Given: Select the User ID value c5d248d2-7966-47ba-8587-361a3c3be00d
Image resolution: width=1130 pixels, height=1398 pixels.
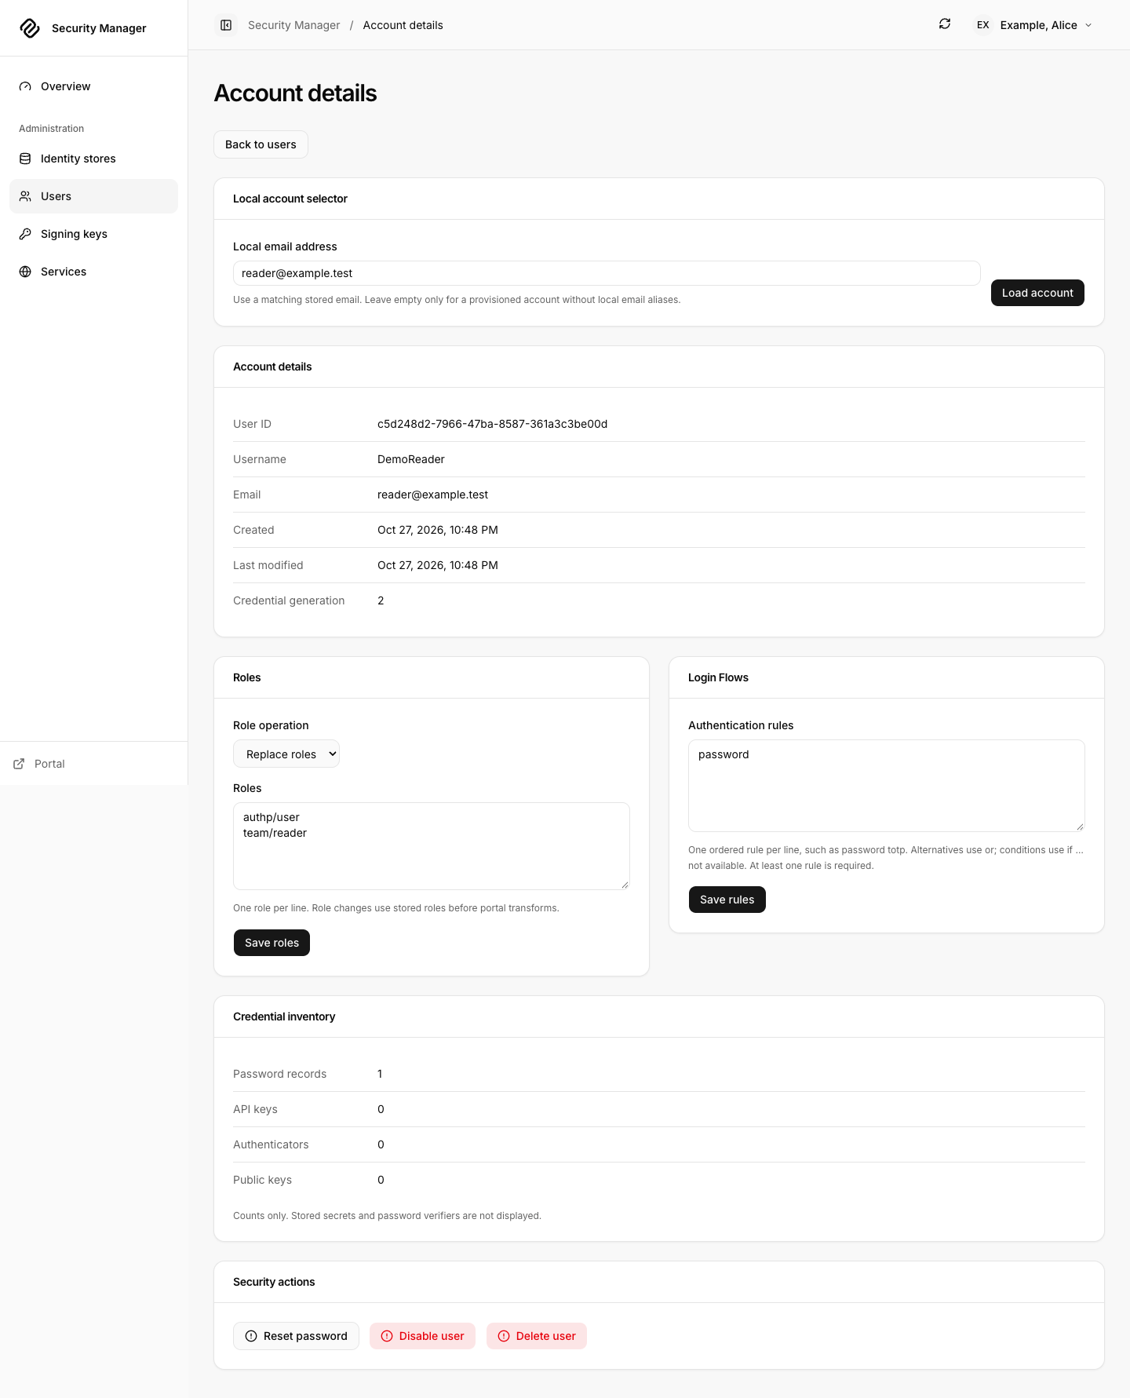Looking at the screenshot, I should tap(492, 424).
